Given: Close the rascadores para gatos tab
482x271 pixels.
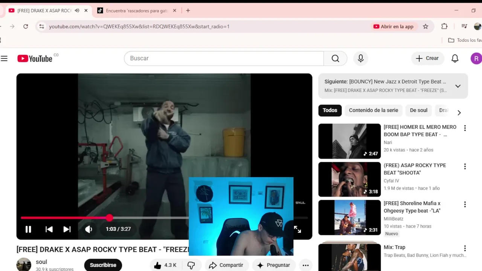Looking at the screenshot, I should coord(174,11).
